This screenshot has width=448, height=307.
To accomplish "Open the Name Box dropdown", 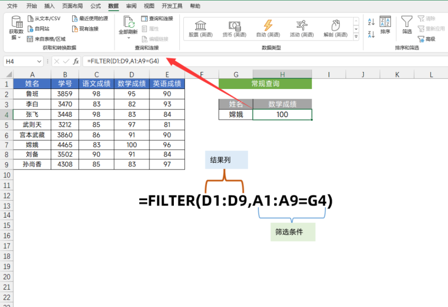I will point(39,61).
